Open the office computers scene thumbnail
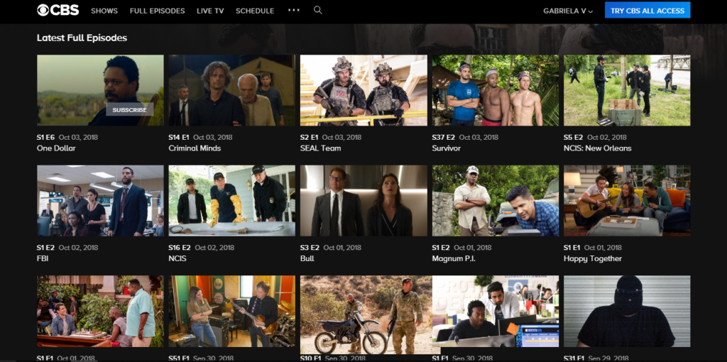The image size is (727, 362). [496, 311]
